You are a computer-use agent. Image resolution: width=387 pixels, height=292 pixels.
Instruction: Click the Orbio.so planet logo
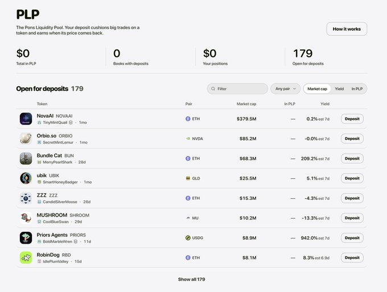[x=26, y=139]
